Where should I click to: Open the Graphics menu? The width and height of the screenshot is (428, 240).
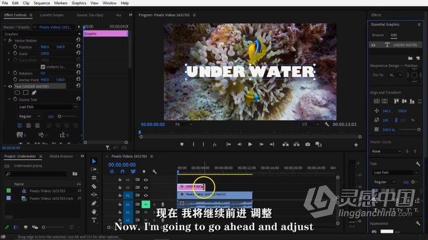click(x=79, y=3)
